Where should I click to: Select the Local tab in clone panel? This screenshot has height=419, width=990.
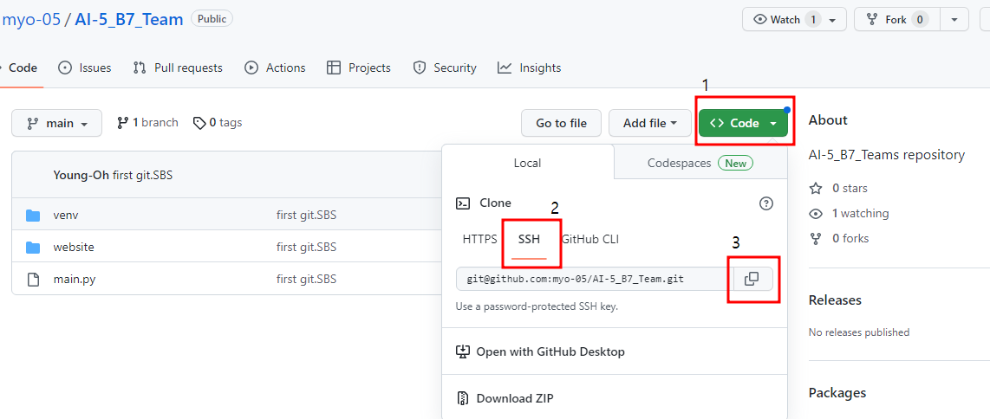click(527, 164)
